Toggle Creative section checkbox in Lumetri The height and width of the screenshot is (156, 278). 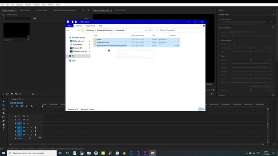click(x=273, y=95)
